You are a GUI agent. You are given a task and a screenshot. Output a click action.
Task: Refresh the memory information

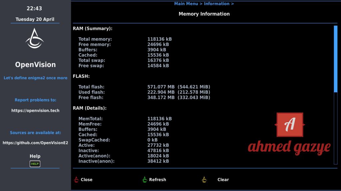pos(158,179)
